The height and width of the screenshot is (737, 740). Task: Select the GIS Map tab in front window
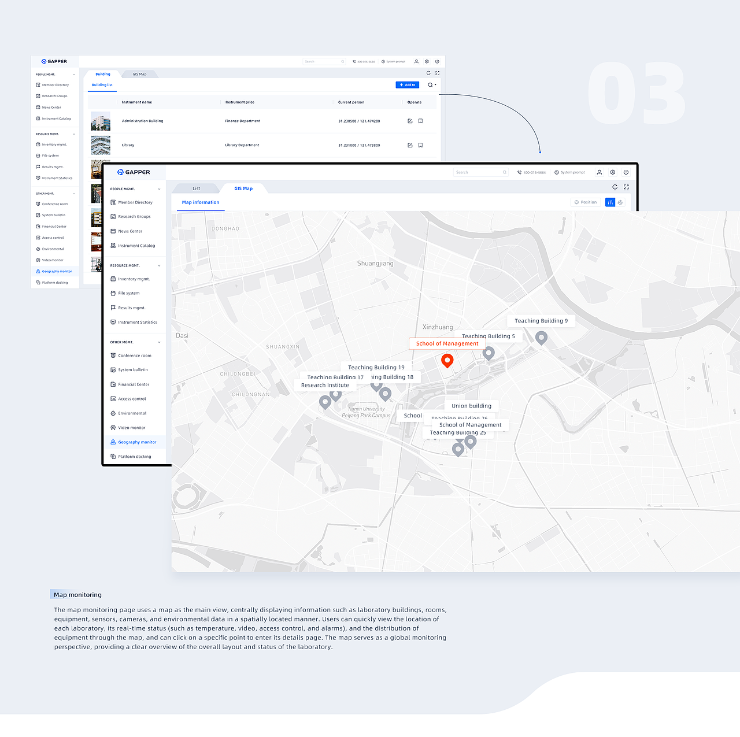243,188
